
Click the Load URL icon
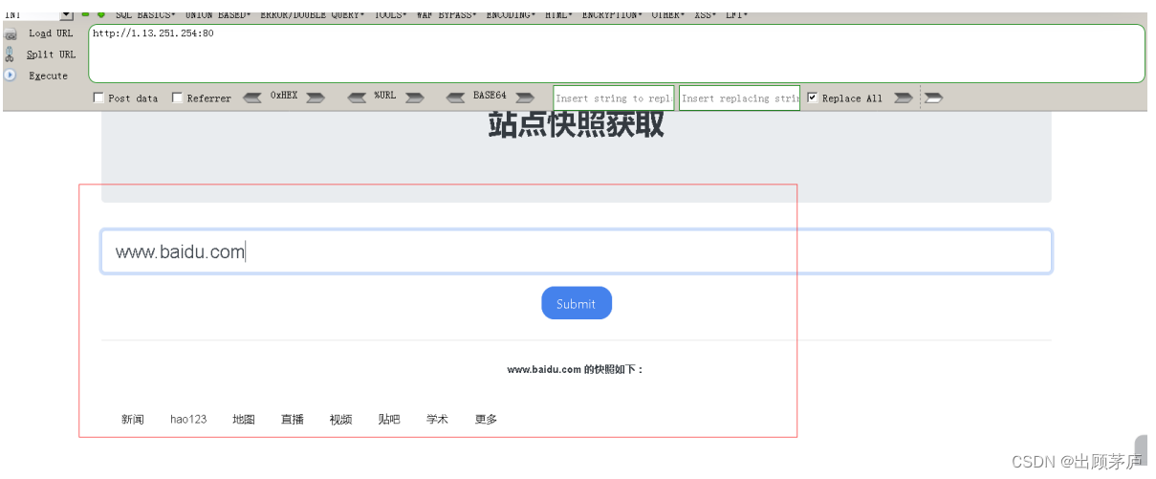point(11,33)
